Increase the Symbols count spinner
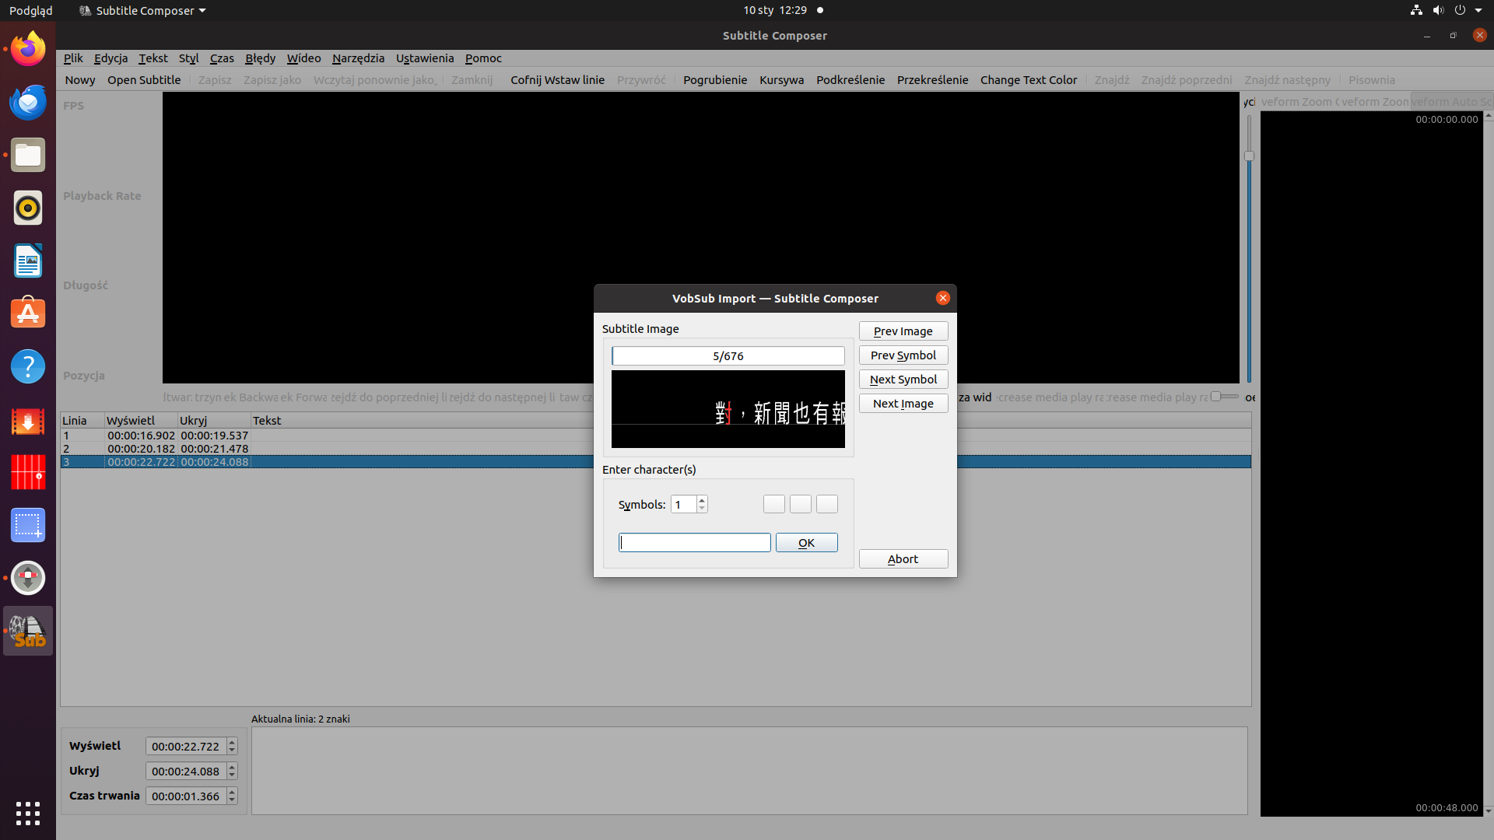Image resolution: width=1494 pixels, height=840 pixels. click(x=702, y=500)
